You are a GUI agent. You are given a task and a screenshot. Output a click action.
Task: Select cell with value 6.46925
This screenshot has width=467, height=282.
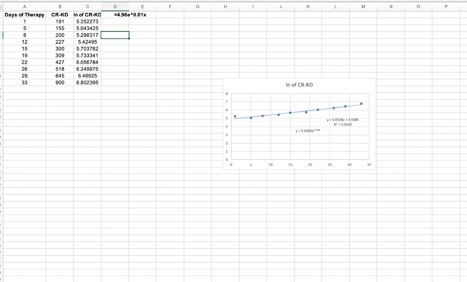click(87, 76)
